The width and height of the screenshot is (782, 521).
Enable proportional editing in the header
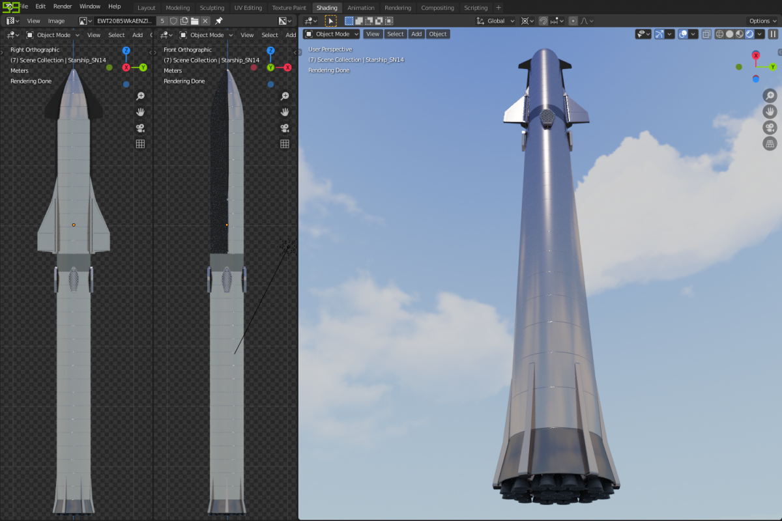click(x=572, y=21)
